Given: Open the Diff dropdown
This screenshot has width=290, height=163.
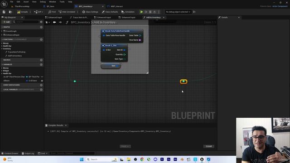Looking at the screenshot, I should [x=39, y=12].
